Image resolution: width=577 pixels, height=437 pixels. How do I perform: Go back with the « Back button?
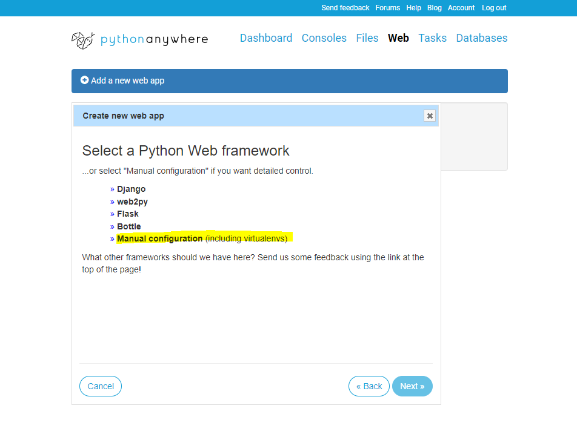[x=369, y=386]
